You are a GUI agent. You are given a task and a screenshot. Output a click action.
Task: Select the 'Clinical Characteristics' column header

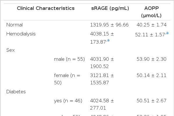tap(46, 8)
